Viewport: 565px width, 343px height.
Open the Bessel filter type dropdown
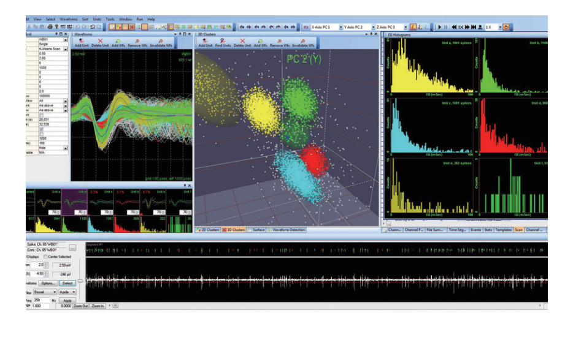pos(45,292)
